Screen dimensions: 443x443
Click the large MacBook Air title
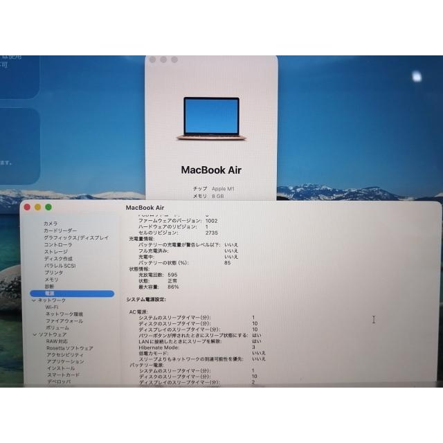pos(211,170)
